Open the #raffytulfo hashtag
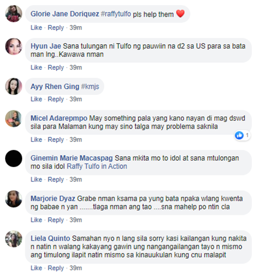266x275 pixels. [116, 14]
